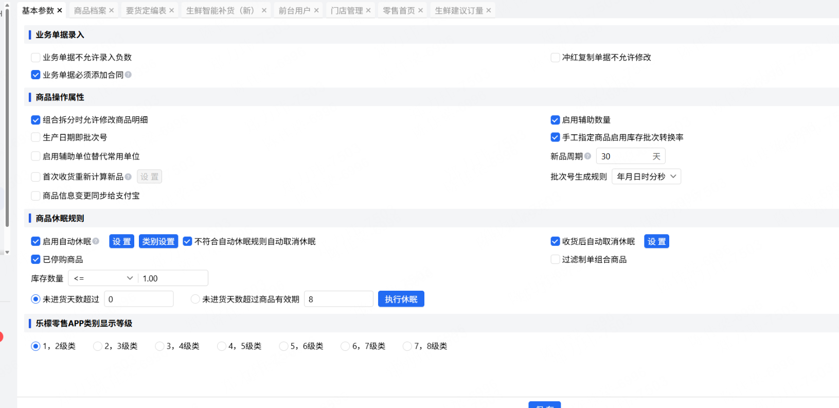This screenshot has height=408, width=839.
Task: Click the 设置 button beside 启用自动休眠
Action: point(121,241)
